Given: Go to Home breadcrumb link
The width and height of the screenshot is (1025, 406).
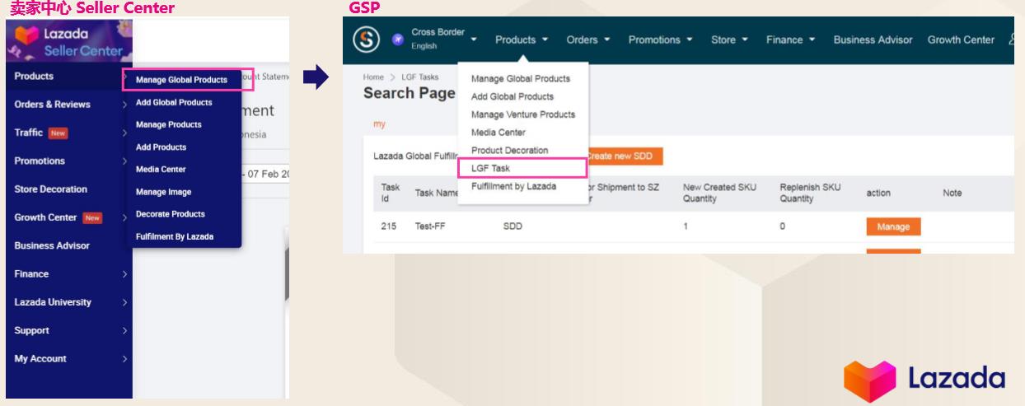Looking at the screenshot, I should (372, 77).
